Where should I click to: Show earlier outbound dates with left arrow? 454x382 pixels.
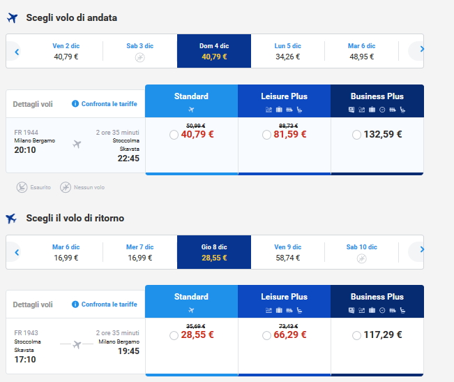(x=17, y=51)
